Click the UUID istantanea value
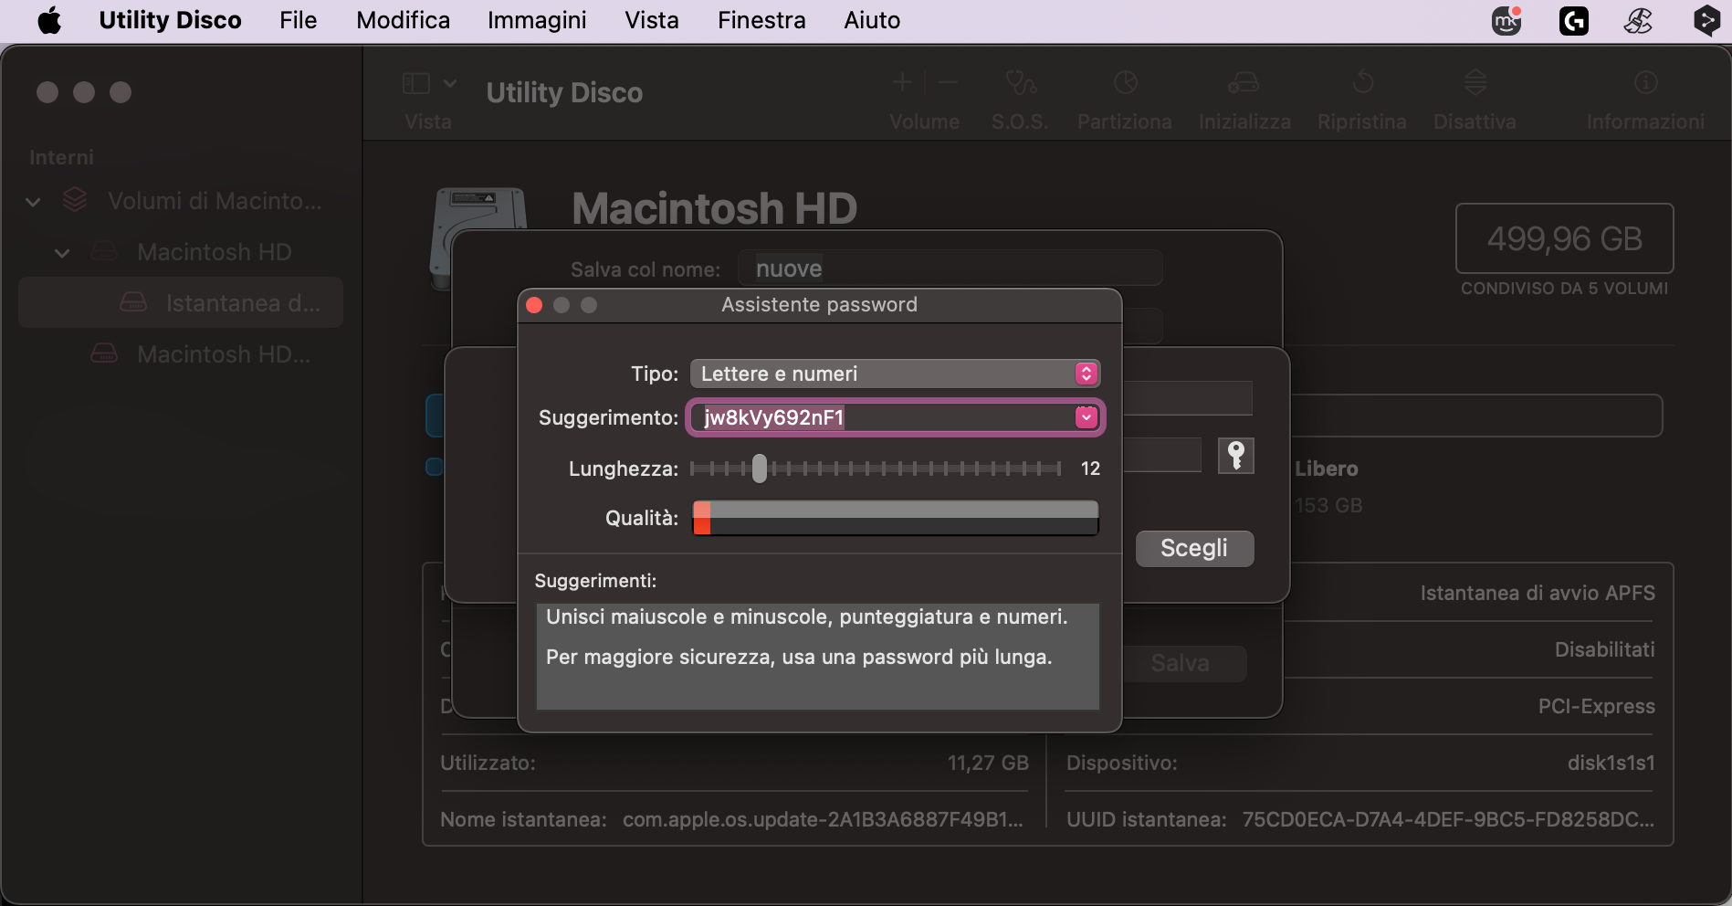 pyautogui.click(x=1448, y=819)
